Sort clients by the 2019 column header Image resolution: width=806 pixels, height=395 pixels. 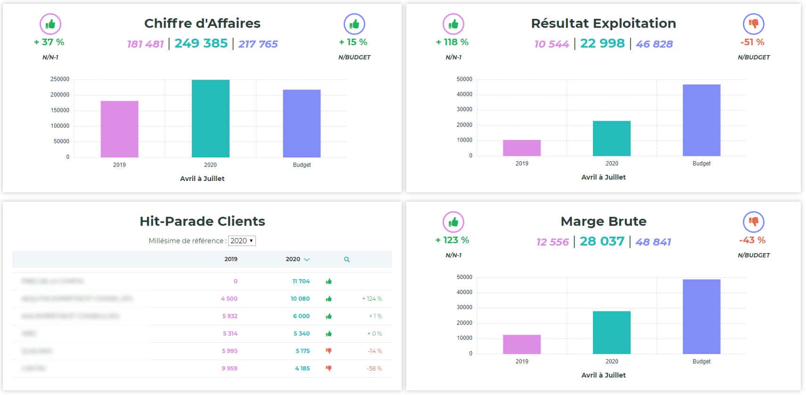click(x=230, y=259)
